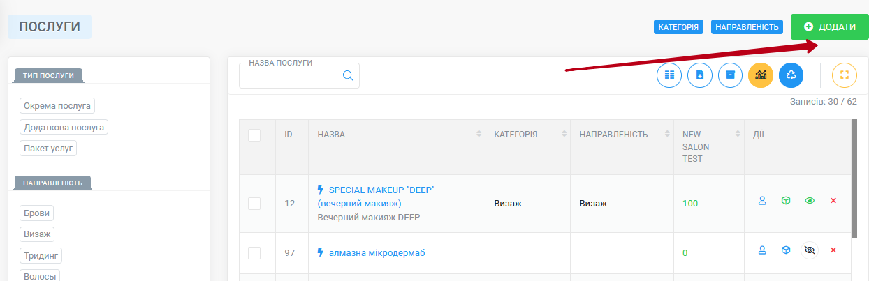Filter by Додаткова послуга type
869x281 pixels.
point(64,127)
